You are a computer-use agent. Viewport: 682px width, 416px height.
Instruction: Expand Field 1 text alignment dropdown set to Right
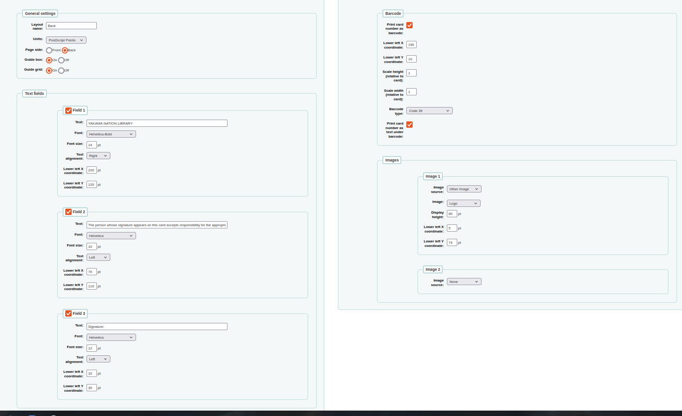(x=98, y=156)
